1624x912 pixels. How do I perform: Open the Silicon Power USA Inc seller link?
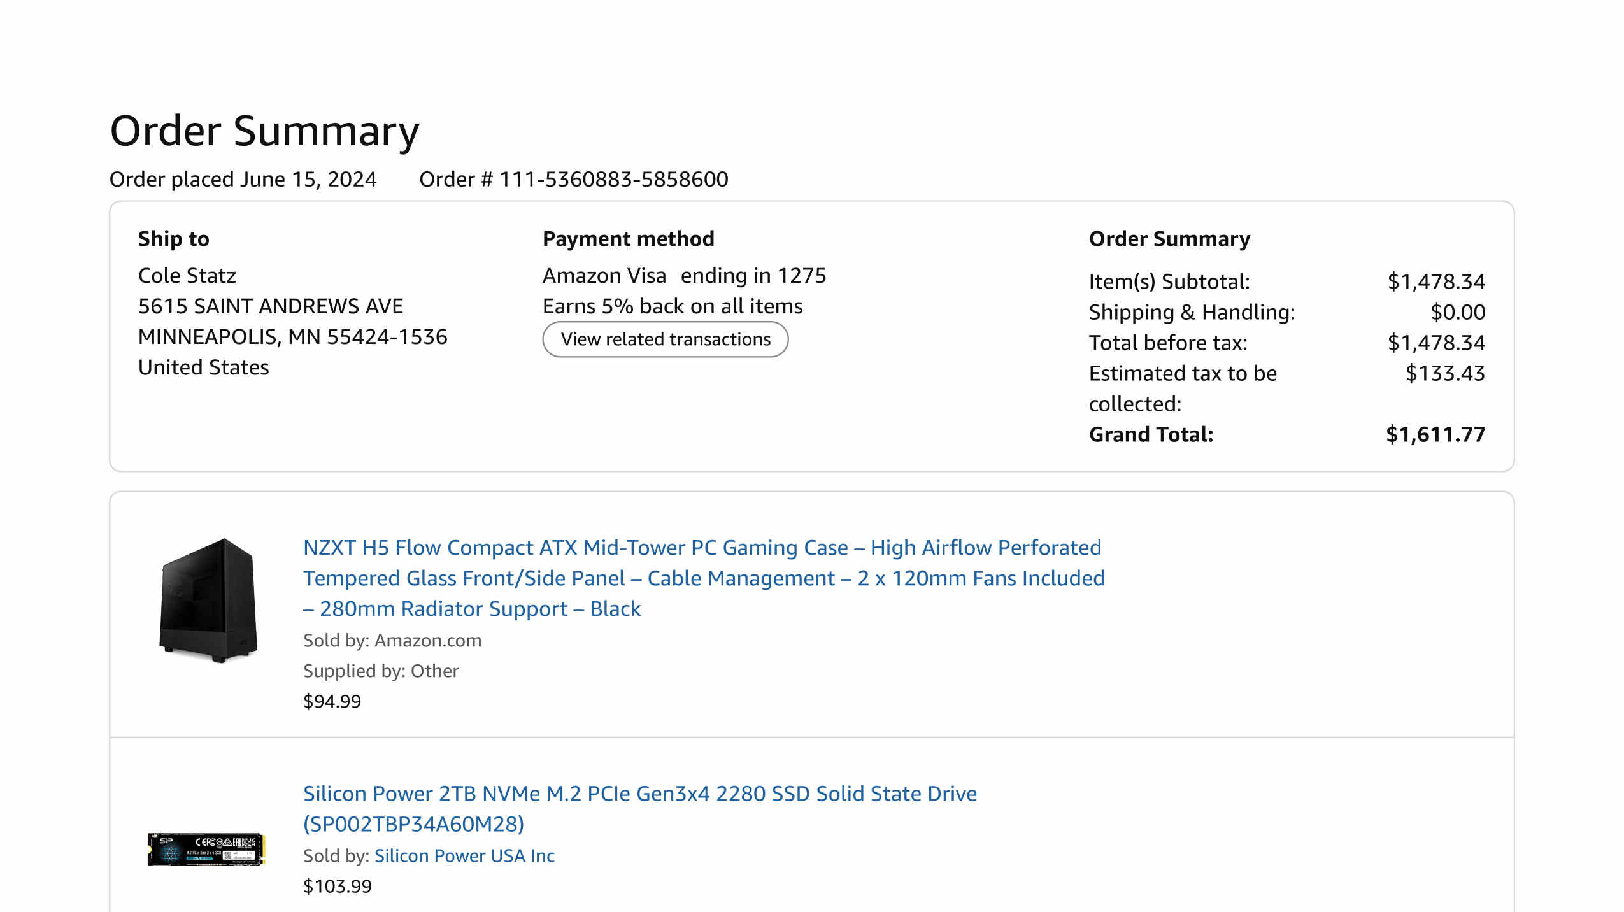[464, 855]
